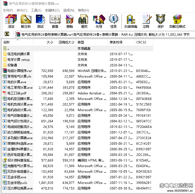195x194 pixels.
Task: Go up one folder level arrow
Action: (7, 34)
